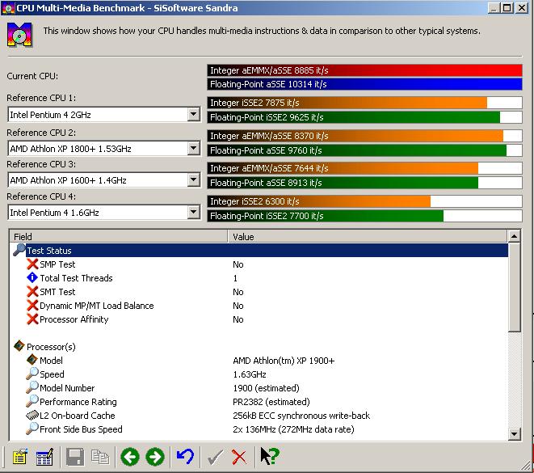This screenshot has width=534, height=473.
Task: Click the list scrollbar down arrow
Action: click(x=515, y=435)
